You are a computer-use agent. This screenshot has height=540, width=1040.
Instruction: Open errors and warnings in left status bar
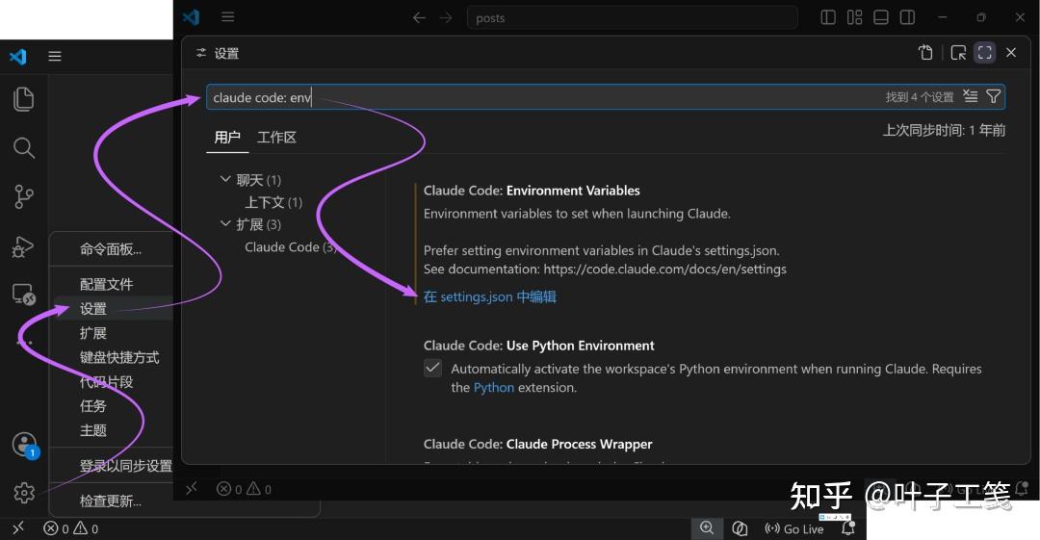[71, 528]
